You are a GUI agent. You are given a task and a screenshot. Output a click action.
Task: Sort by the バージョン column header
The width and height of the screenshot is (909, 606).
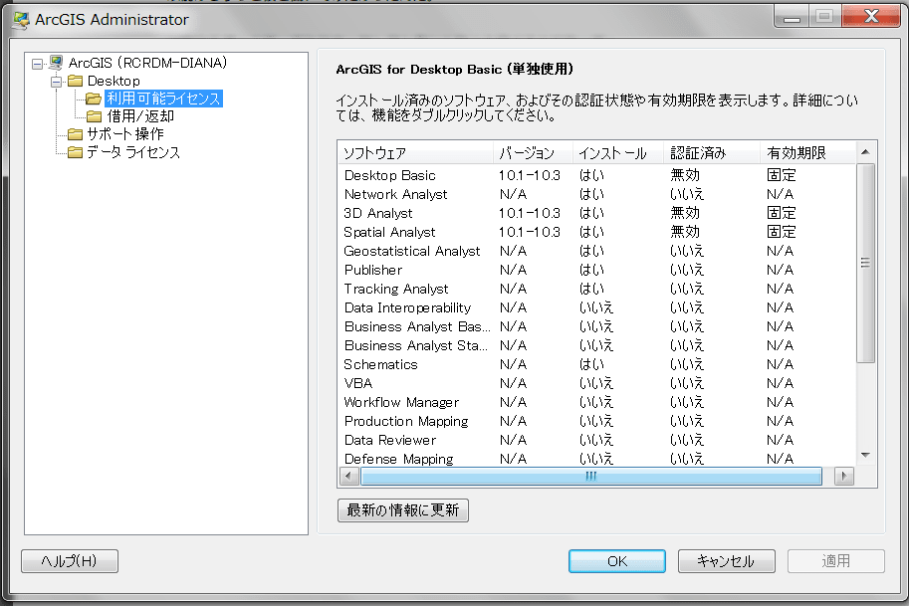pos(533,153)
